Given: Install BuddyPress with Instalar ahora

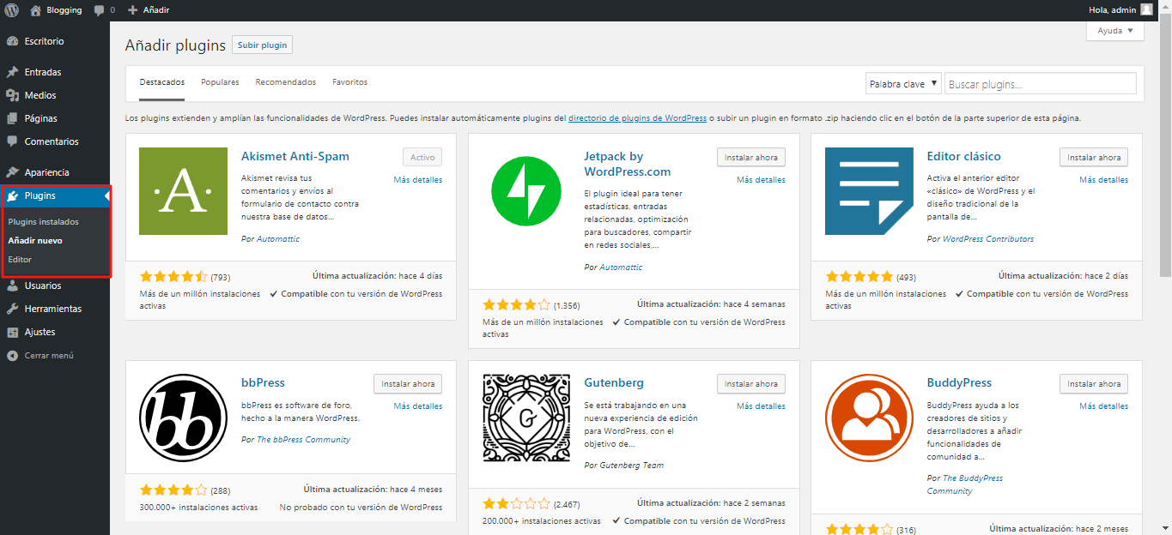Looking at the screenshot, I should tap(1094, 384).
